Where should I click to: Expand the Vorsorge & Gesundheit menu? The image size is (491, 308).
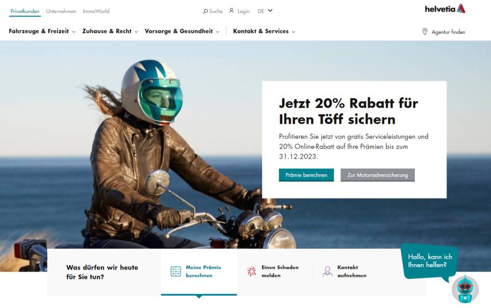182,31
